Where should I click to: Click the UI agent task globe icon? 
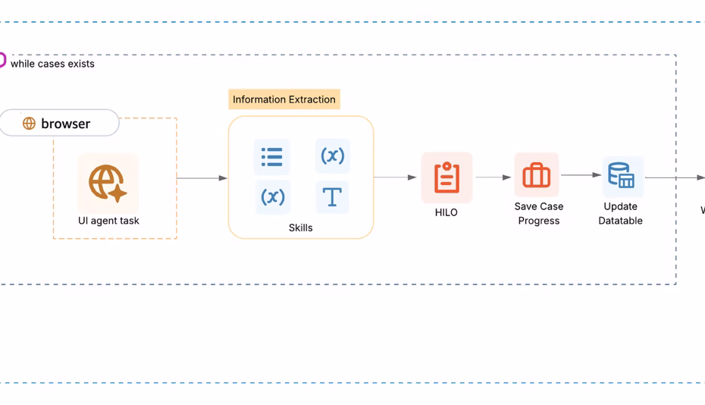point(108,183)
